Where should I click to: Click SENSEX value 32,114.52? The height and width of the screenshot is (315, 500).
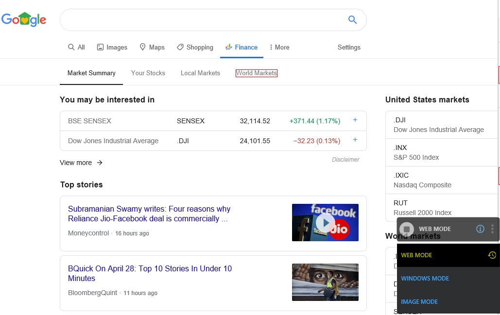click(x=255, y=121)
